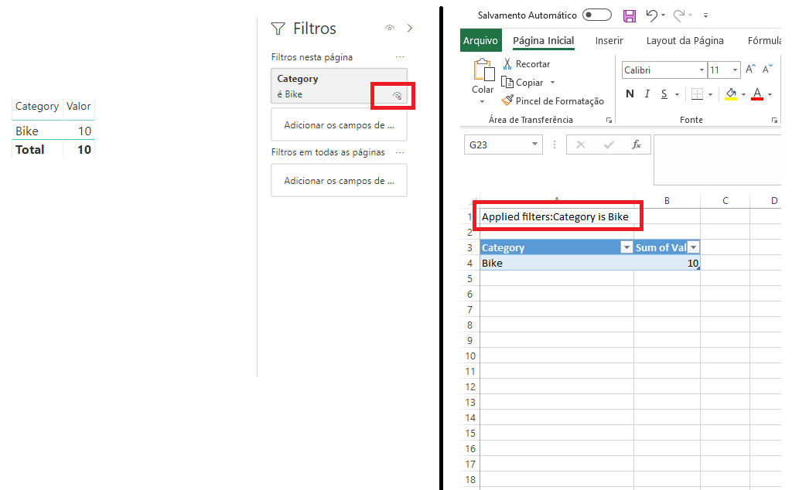Viewport: 792px width, 490px height.
Task: Select the Bike row in the Power BI table
Action: pyautogui.click(x=53, y=131)
